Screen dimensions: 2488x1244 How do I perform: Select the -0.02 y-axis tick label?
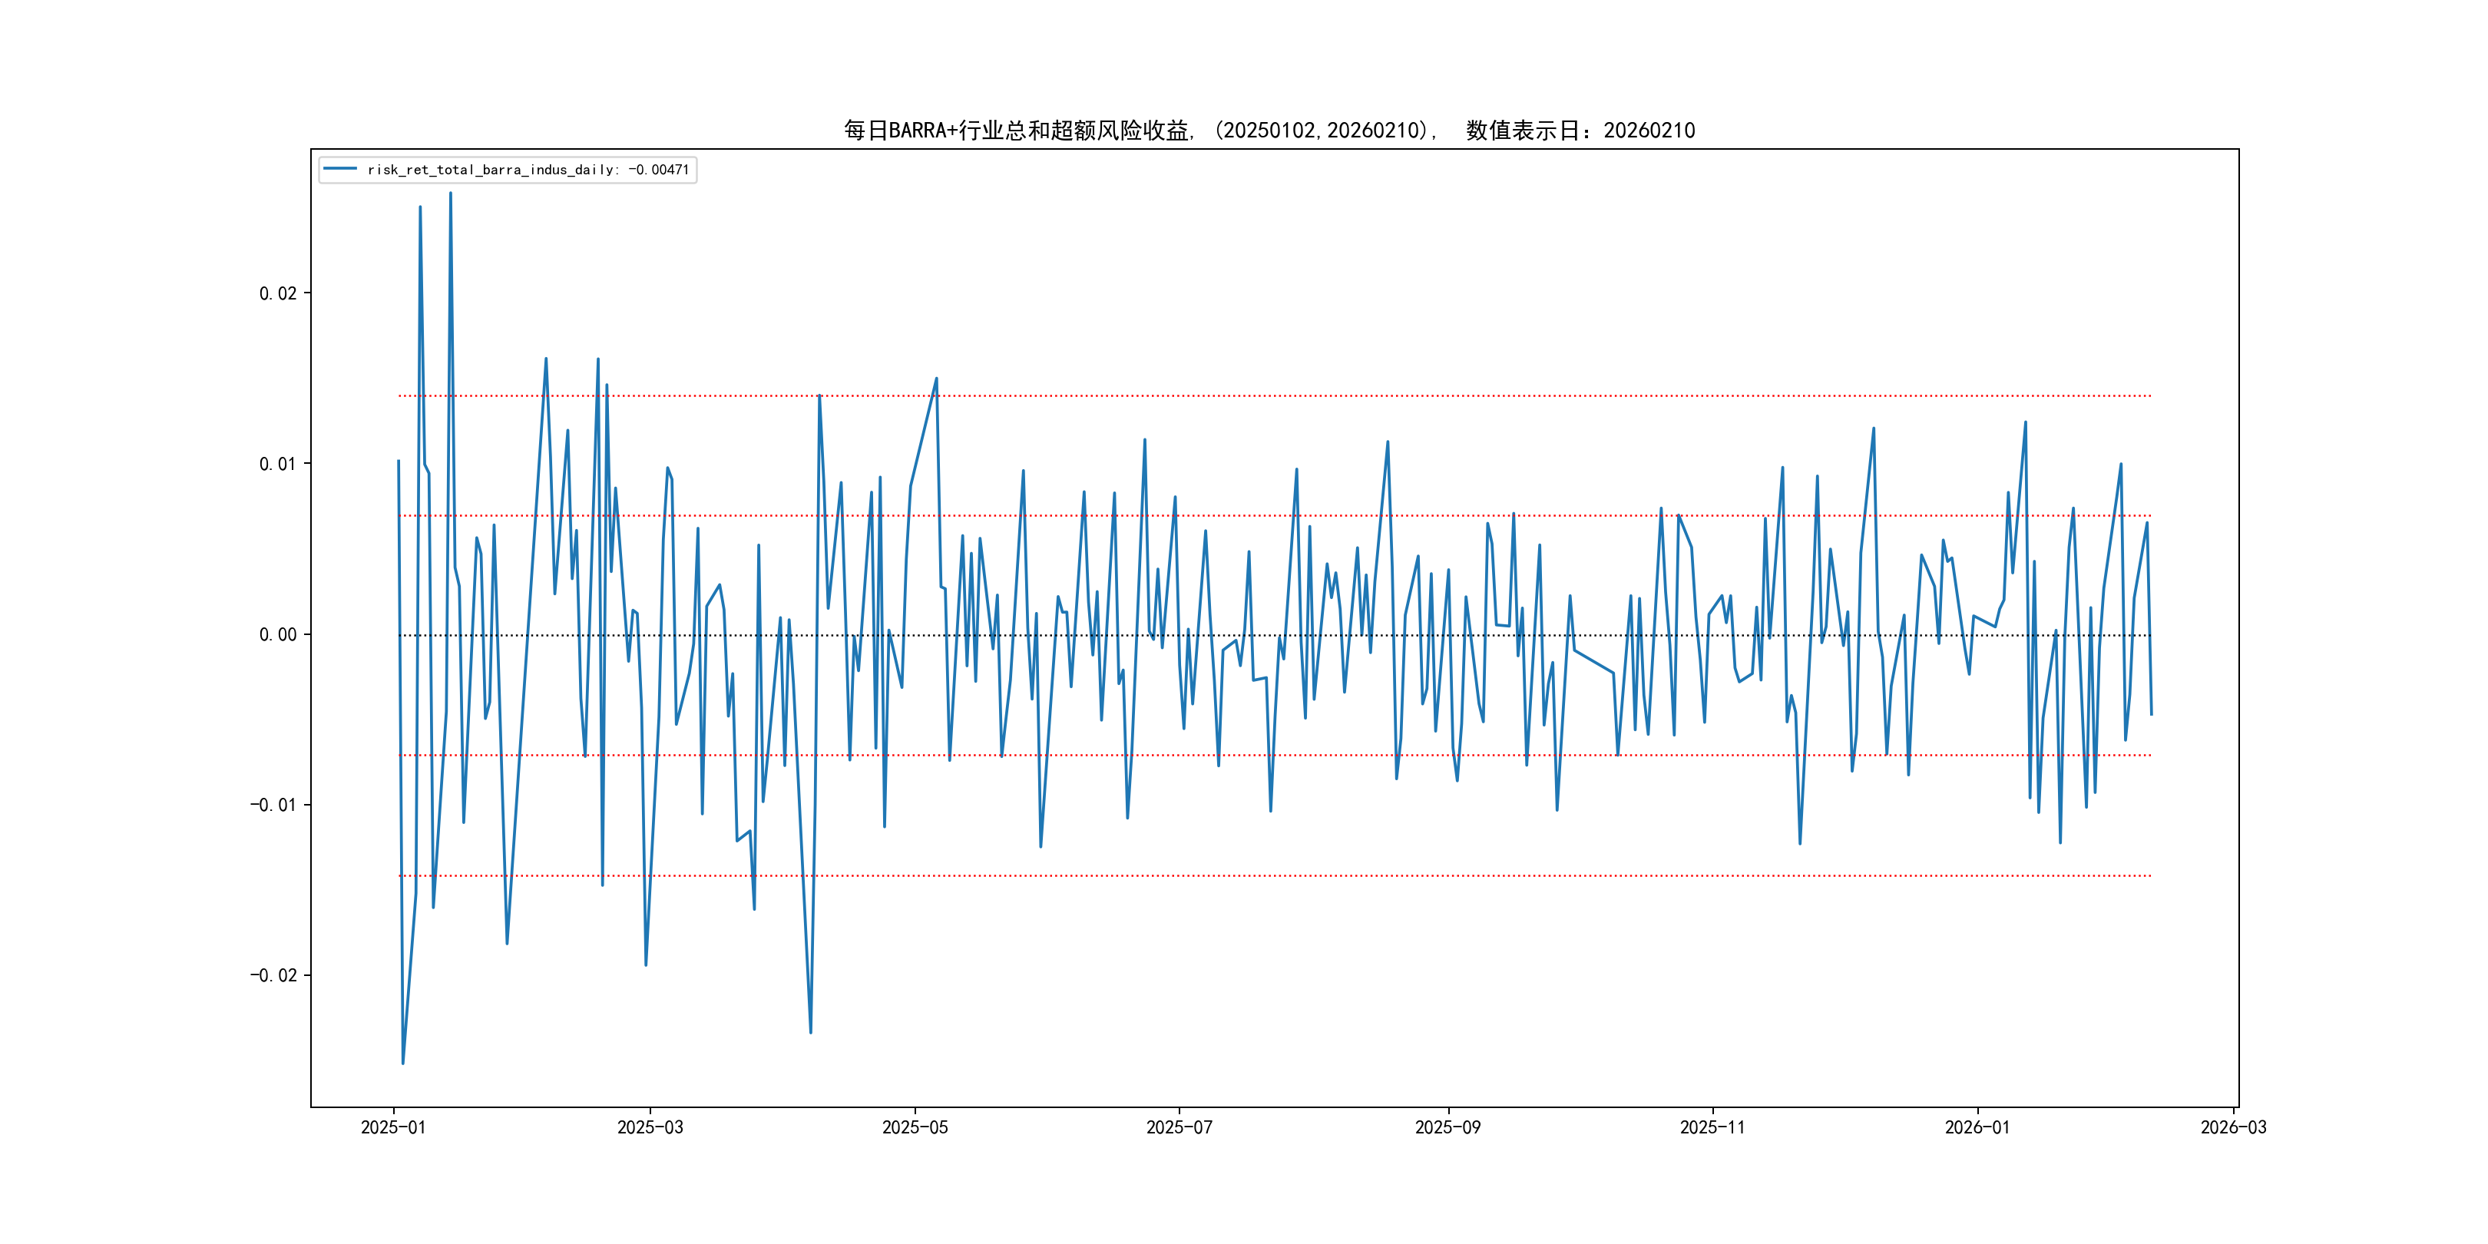273,975
